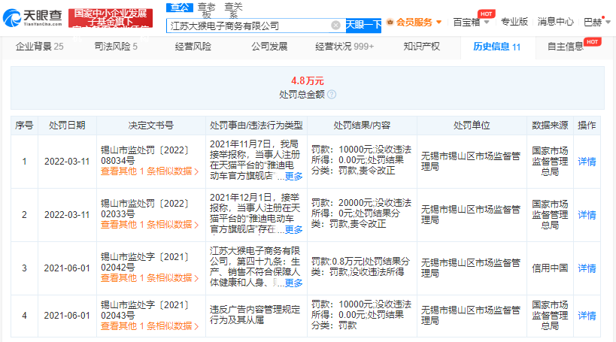Open 详情 for penalty row 4
The image size is (616, 342).
(586, 315)
